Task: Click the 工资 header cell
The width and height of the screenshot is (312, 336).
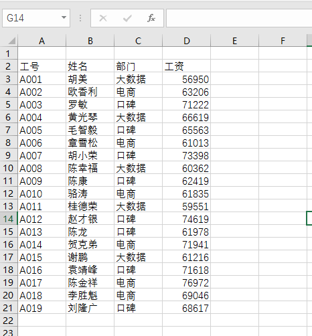Action: point(187,66)
